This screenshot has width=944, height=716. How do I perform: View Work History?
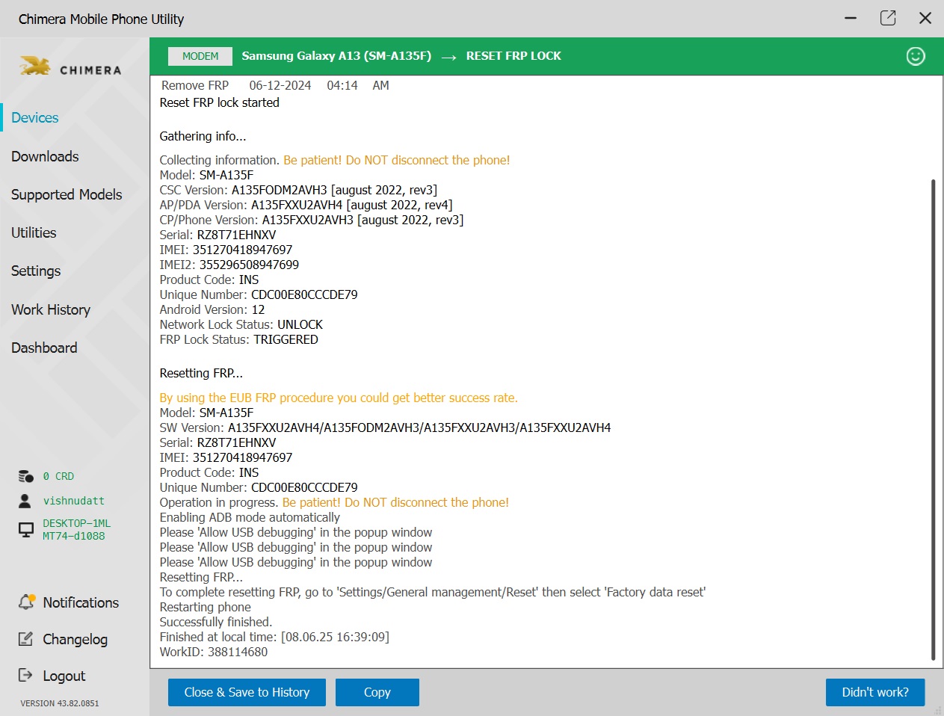pos(51,309)
